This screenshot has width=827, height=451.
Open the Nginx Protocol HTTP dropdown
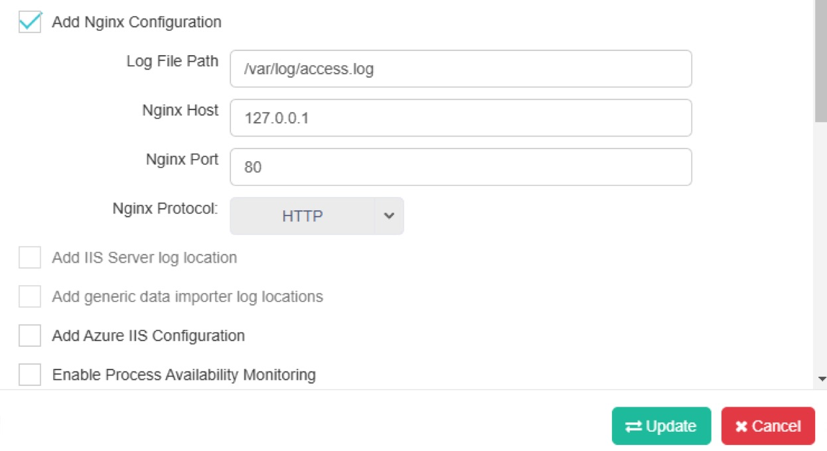(x=317, y=216)
